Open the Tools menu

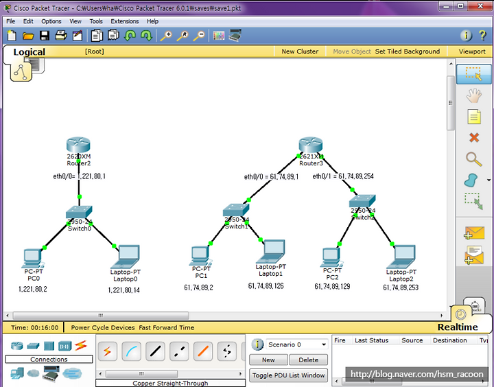pos(96,21)
